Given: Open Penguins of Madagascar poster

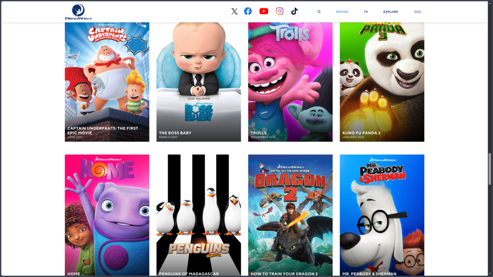Looking at the screenshot, I should (199, 215).
